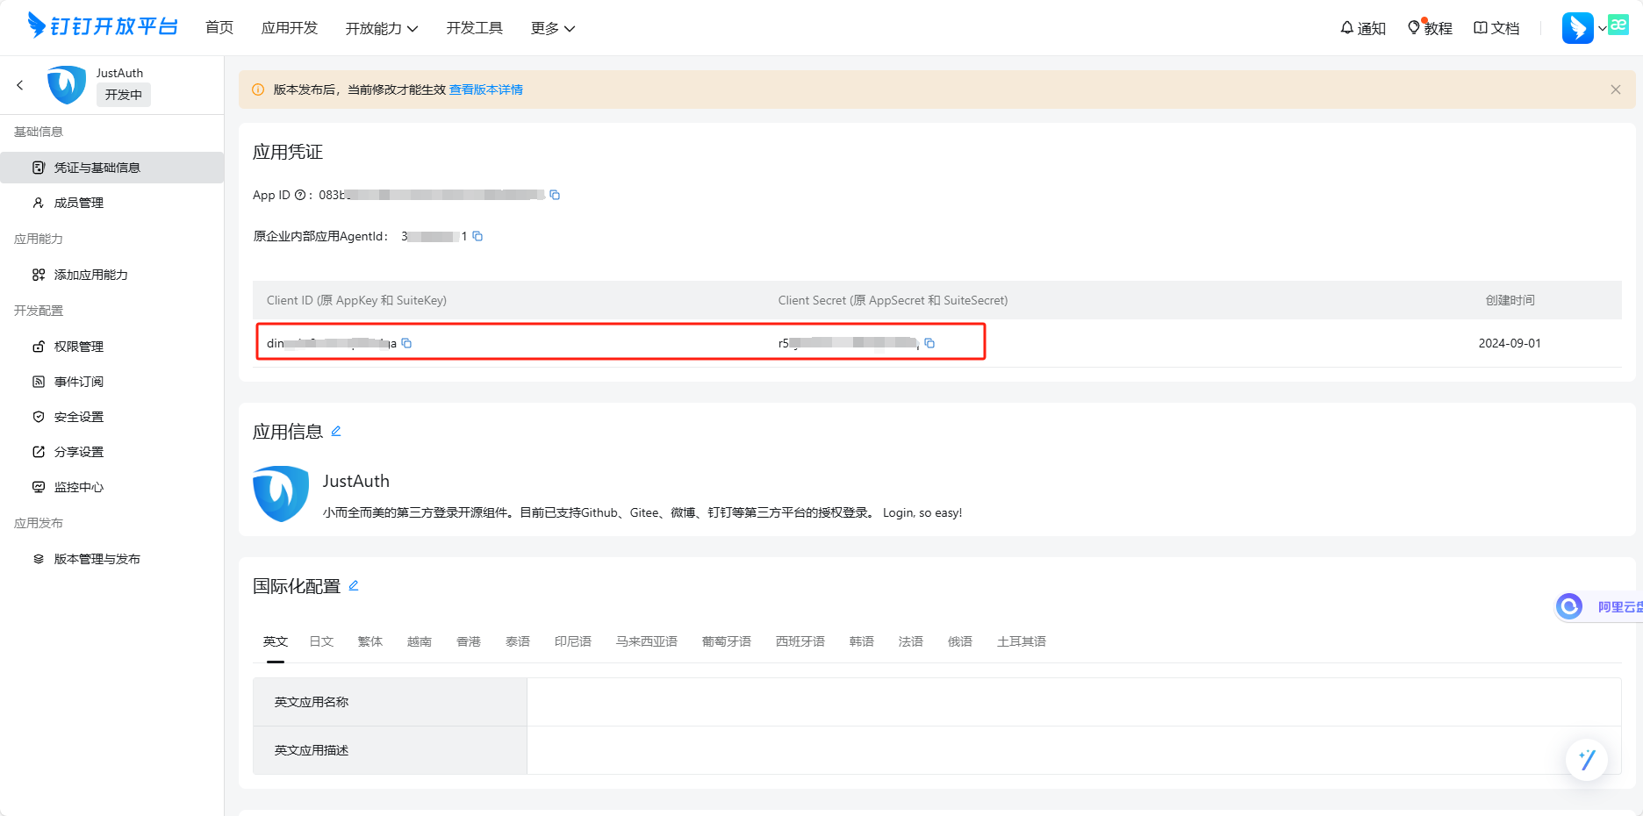
Task: Open 通知 notifications bell
Action: click(x=1363, y=28)
